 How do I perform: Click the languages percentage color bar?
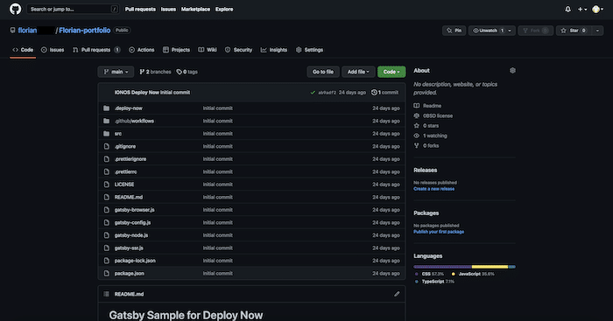[464, 267]
